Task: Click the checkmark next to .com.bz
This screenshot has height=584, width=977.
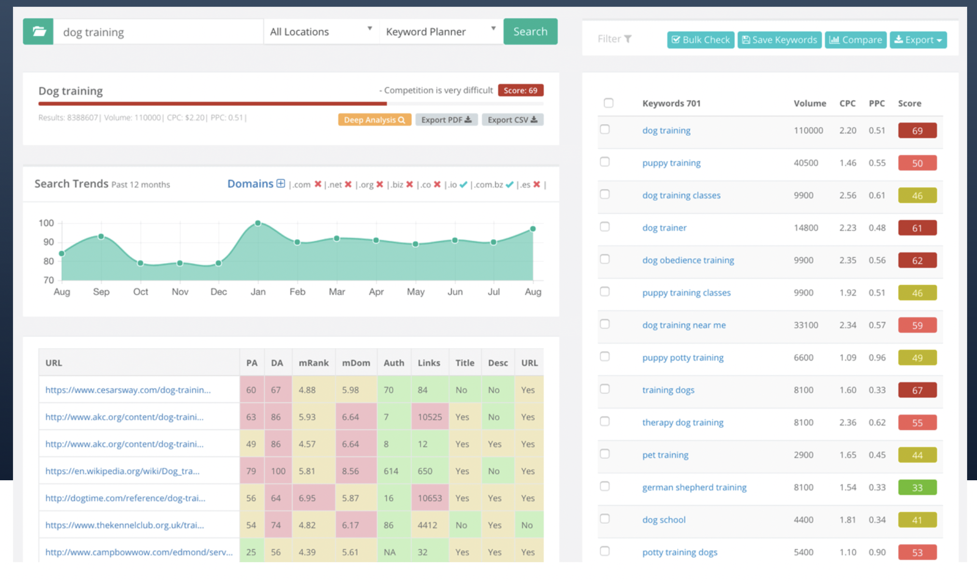Action: click(x=510, y=184)
